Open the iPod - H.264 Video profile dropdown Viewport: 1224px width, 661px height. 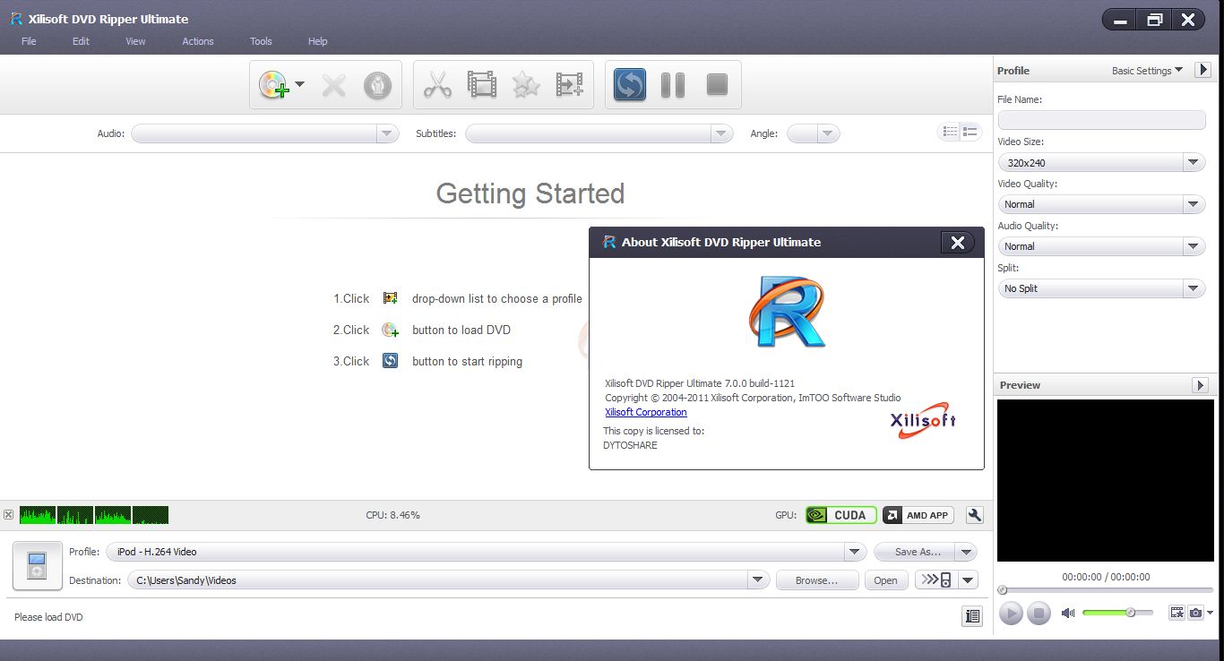click(486, 552)
